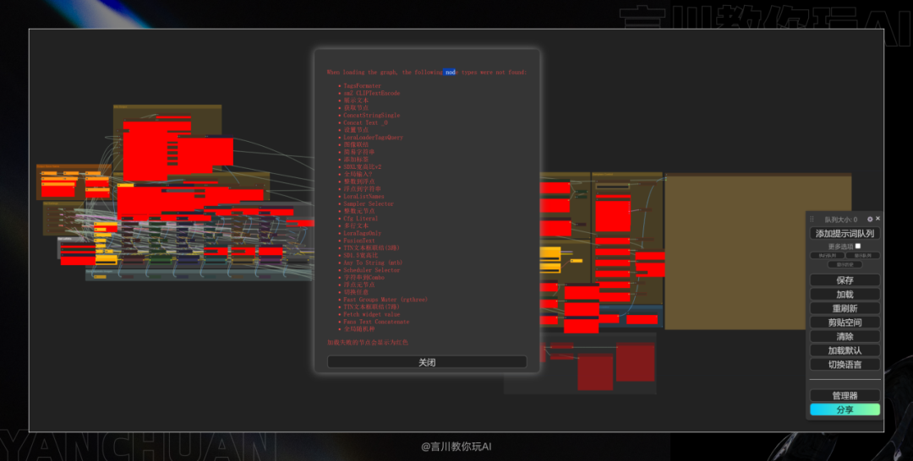Grab the dotted drag handle of the queue panel
The image size is (913, 461).
812,220
